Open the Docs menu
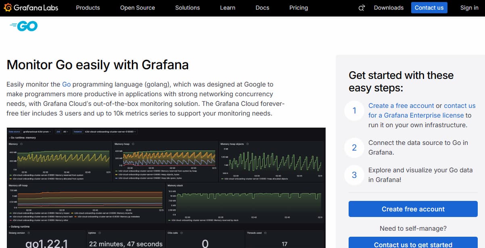 (x=262, y=8)
